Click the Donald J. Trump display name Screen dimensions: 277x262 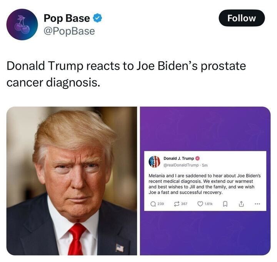[x=179, y=159]
